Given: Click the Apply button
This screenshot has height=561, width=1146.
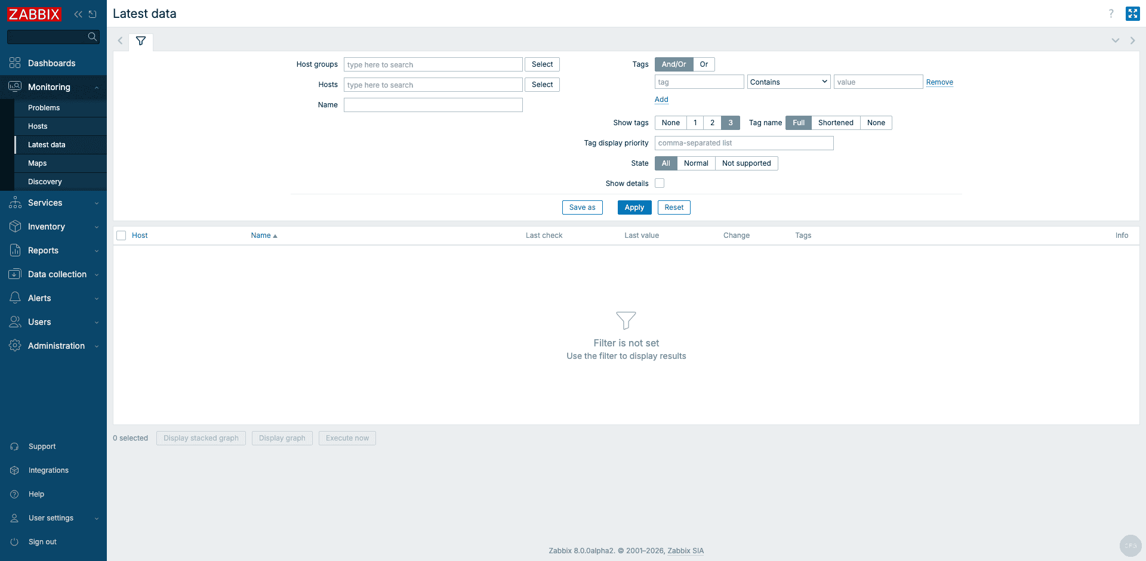Looking at the screenshot, I should click(634, 207).
